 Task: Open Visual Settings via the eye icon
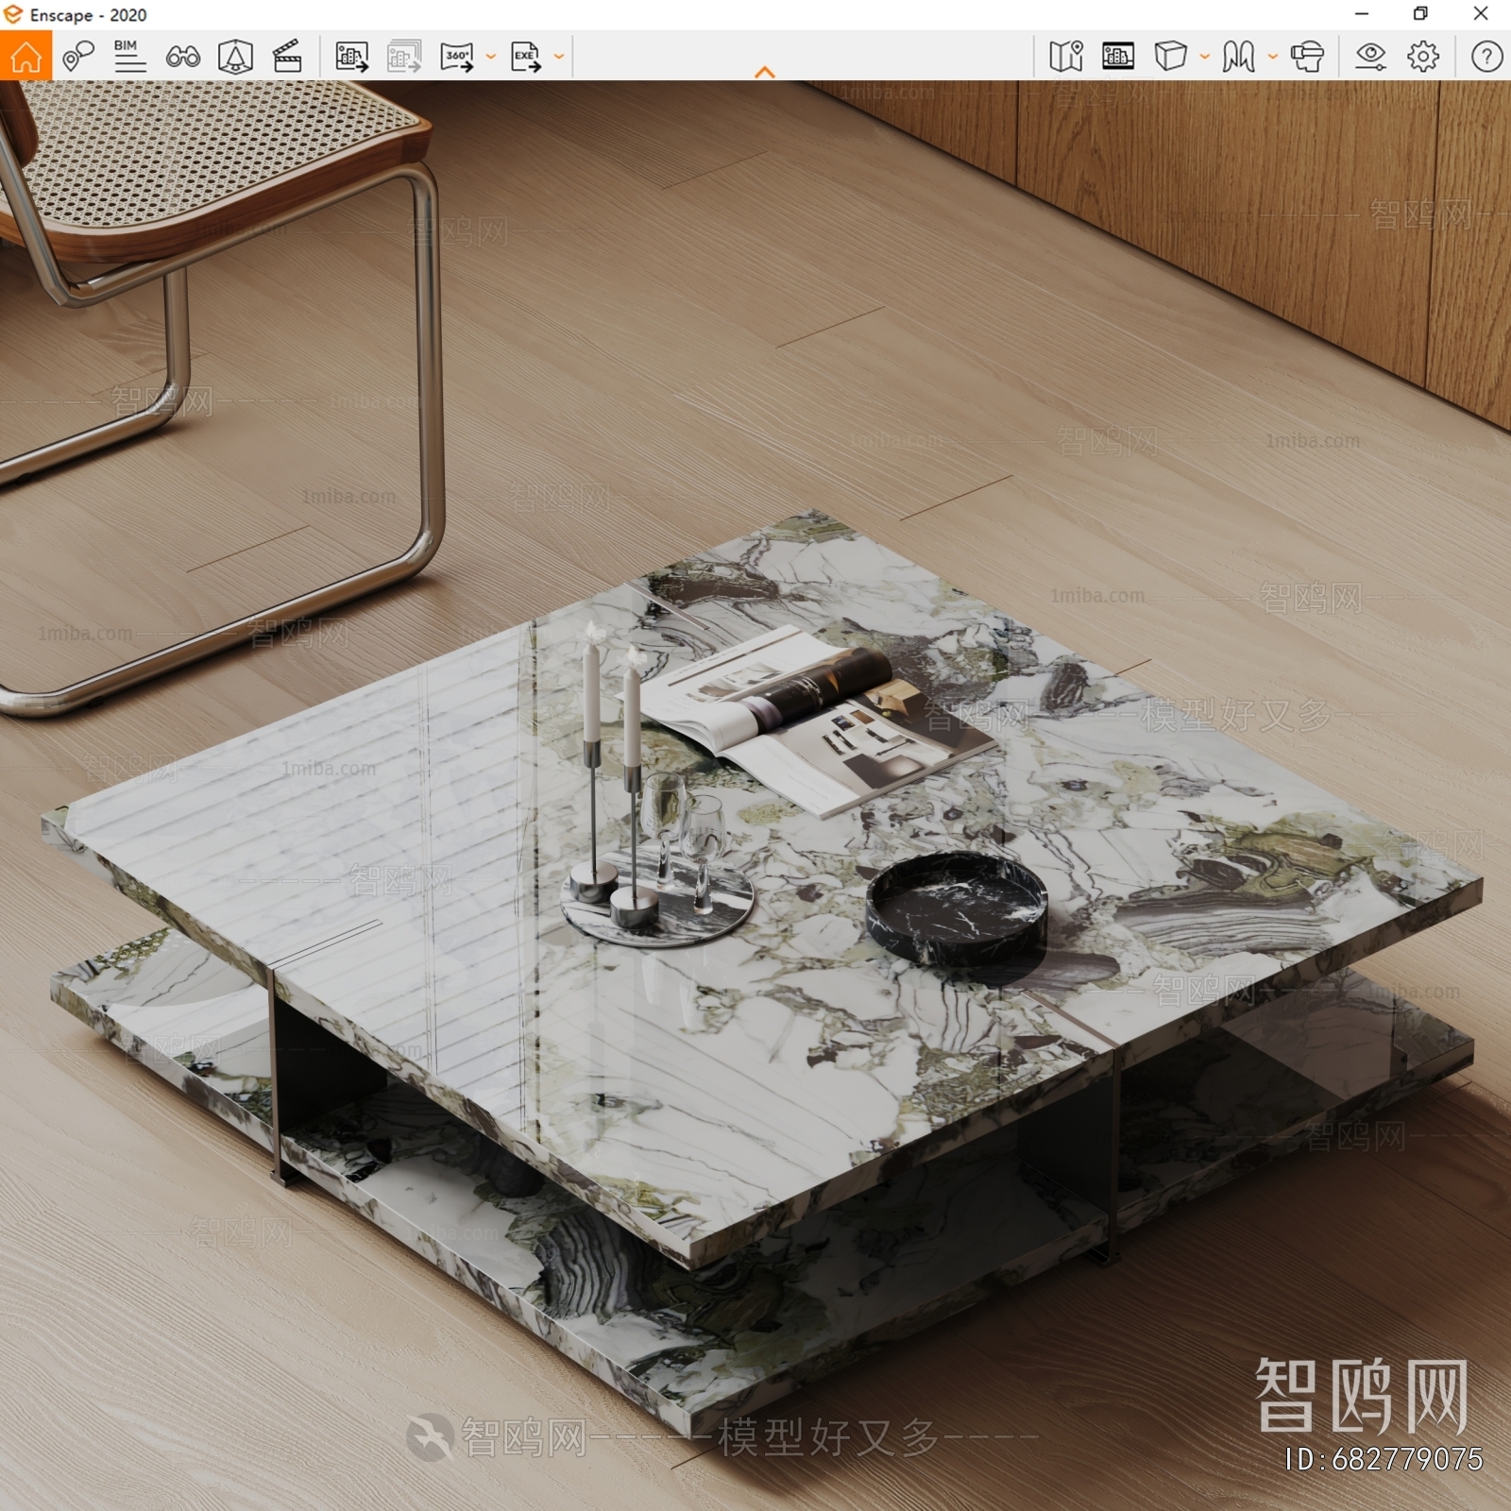click(1370, 57)
